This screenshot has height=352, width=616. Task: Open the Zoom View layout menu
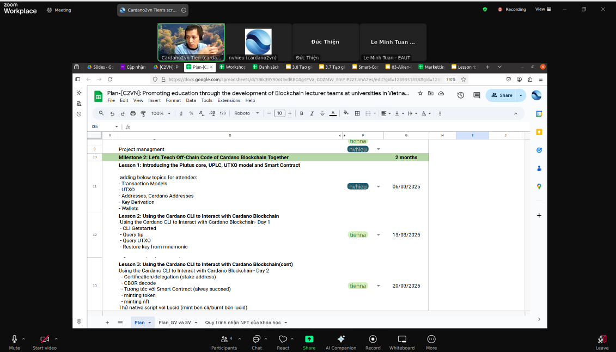pyautogui.click(x=544, y=9)
